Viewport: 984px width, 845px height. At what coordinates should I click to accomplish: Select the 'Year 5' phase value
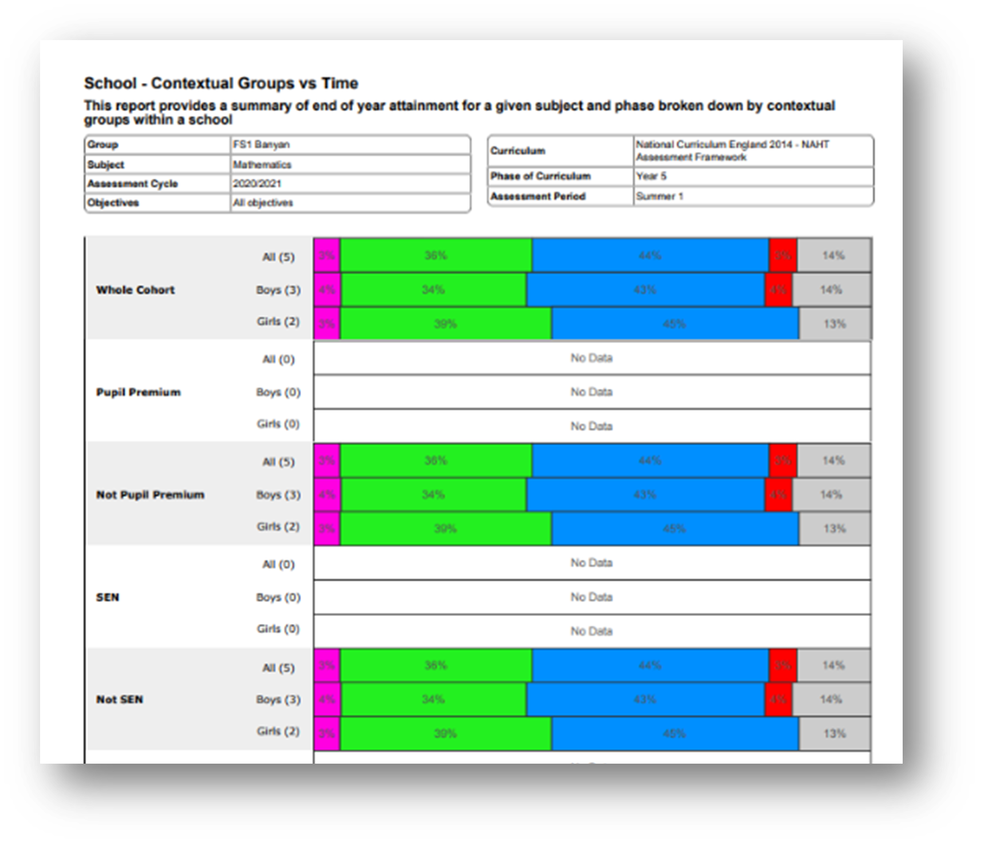[x=651, y=176]
